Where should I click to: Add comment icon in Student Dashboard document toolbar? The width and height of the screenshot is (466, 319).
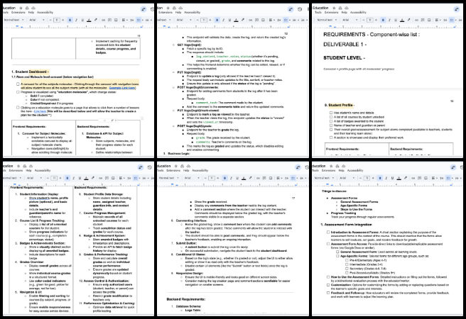tap(109, 20)
